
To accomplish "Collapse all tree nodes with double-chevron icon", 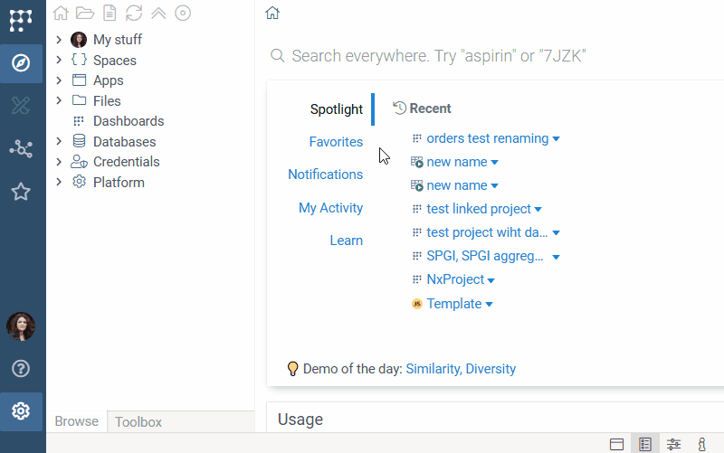I will coord(158,13).
